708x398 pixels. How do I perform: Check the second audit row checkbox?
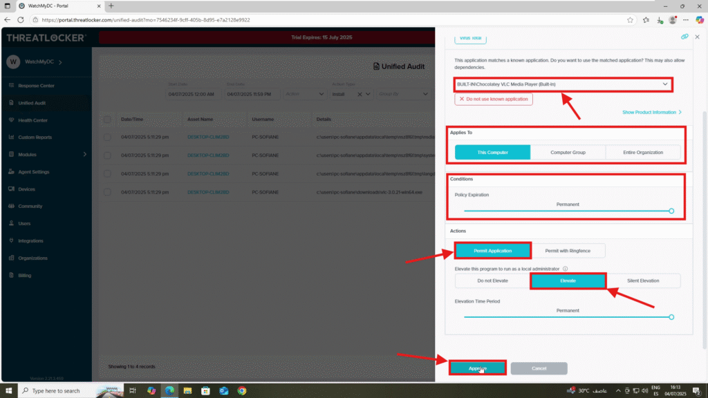tap(107, 155)
